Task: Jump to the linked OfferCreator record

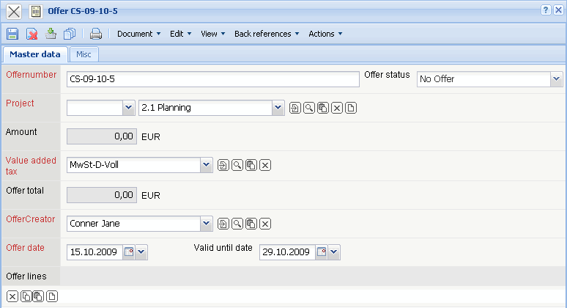Action: coord(223,224)
